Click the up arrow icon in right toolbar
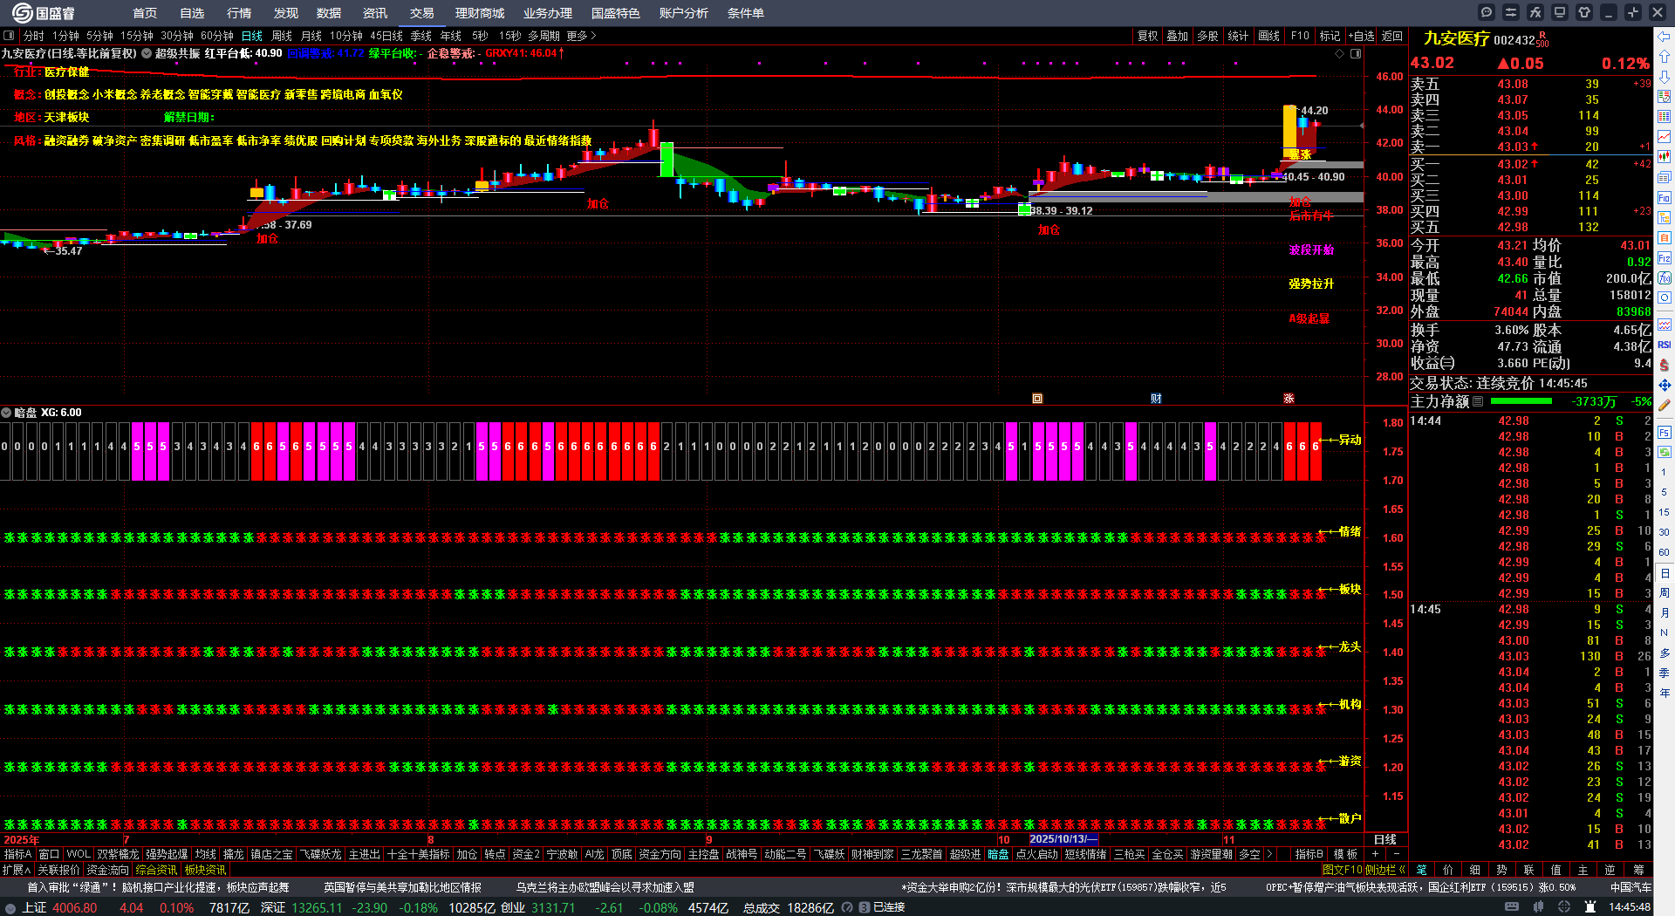Image resolution: width=1675 pixels, height=916 pixels. pyautogui.click(x=1665, y=56)
